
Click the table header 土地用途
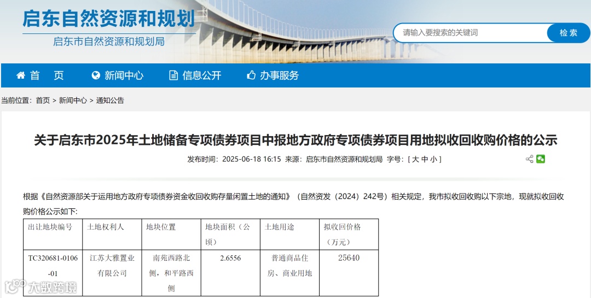[279, 227]
